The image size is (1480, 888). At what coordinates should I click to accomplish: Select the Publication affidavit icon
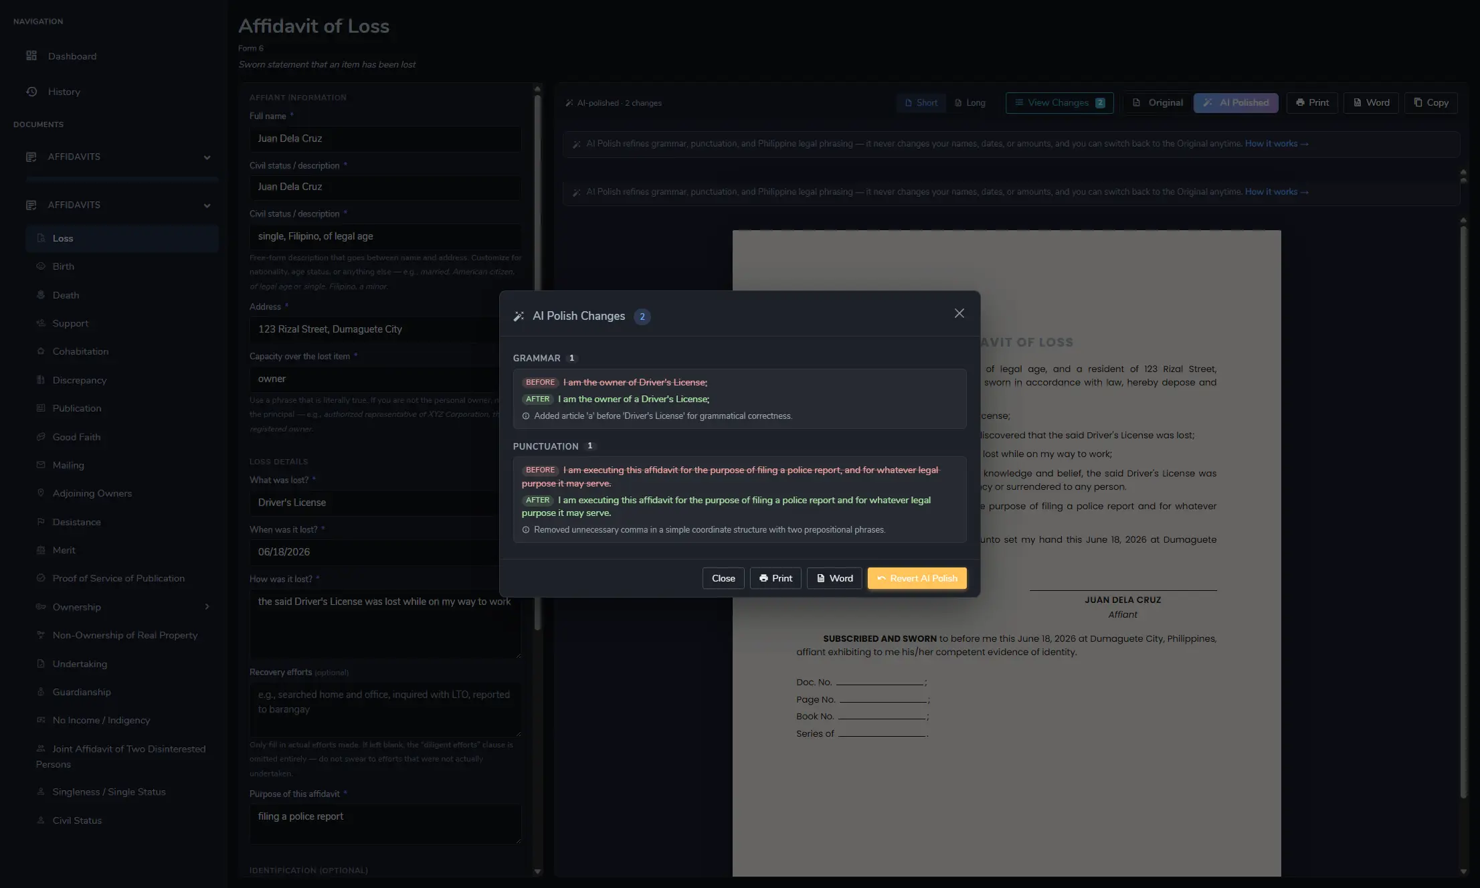(x=41, y=408)
